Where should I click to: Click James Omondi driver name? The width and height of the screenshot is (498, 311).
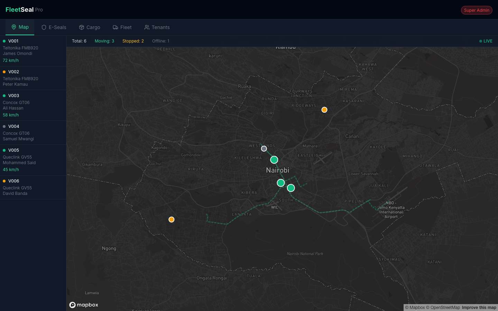[x=18, y=54]
